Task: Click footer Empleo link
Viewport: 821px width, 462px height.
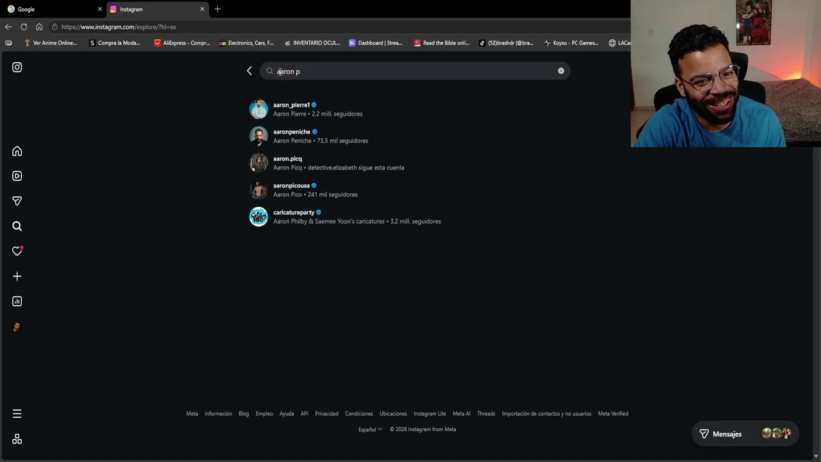Action: 264,414
